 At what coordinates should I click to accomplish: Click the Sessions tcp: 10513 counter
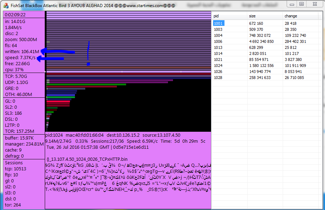(16, 169)
